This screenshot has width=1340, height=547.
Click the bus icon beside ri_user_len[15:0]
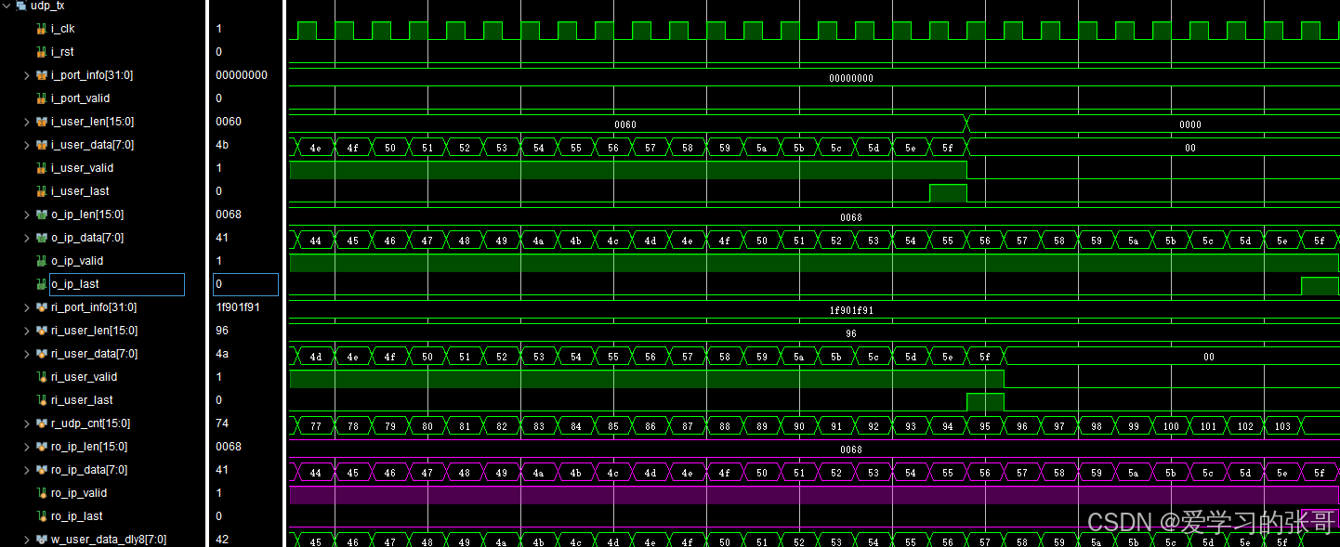(x=41, y=331)
